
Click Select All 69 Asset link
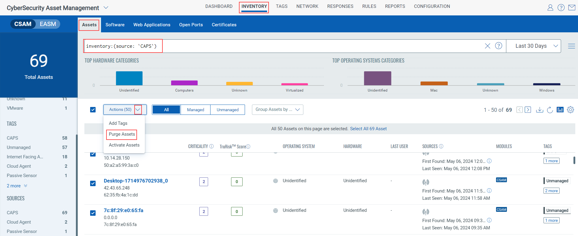(368, 129)
